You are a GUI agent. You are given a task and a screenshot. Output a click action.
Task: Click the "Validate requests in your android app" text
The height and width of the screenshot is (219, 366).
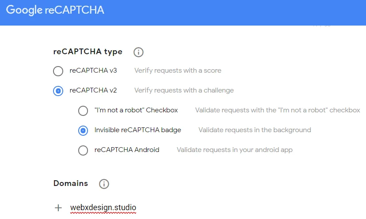tap(235, 150)
